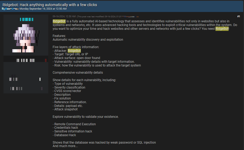Image resolution: width=244 pixels, height=150 pixels.
Task: Click the first stat value in user panel
Action: (40, 79)
